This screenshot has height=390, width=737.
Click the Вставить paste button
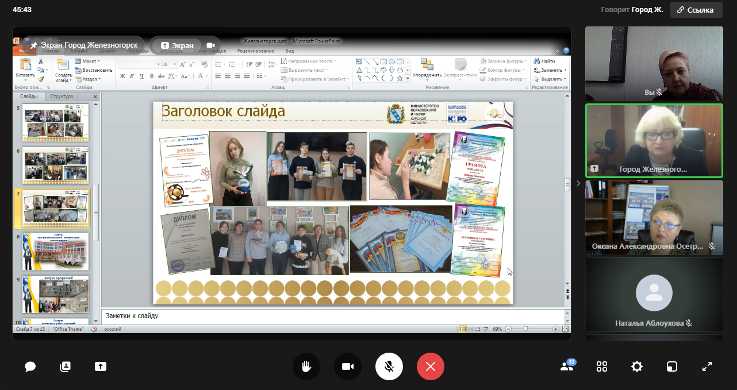tap(25, 68)
